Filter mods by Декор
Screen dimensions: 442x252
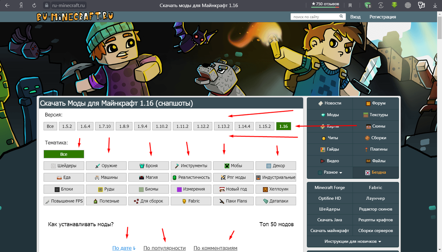pyautogui.click(x=276, y=165)
